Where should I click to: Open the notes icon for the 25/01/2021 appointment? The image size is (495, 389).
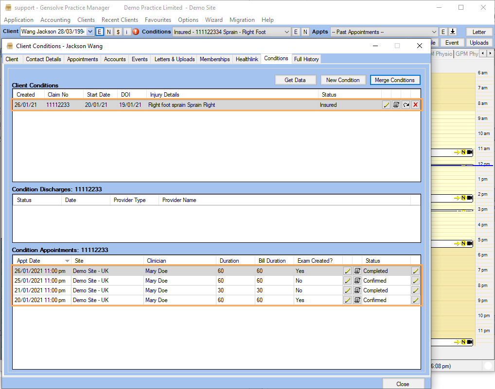click(x=357, y=281)
